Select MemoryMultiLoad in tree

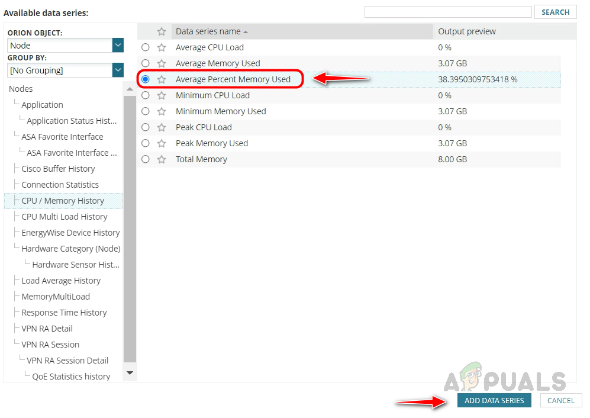tap(56, 297)
